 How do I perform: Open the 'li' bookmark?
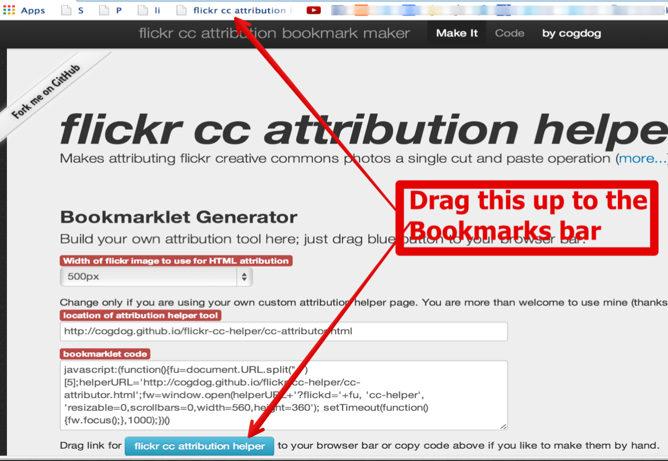click(x=150, y=10)
